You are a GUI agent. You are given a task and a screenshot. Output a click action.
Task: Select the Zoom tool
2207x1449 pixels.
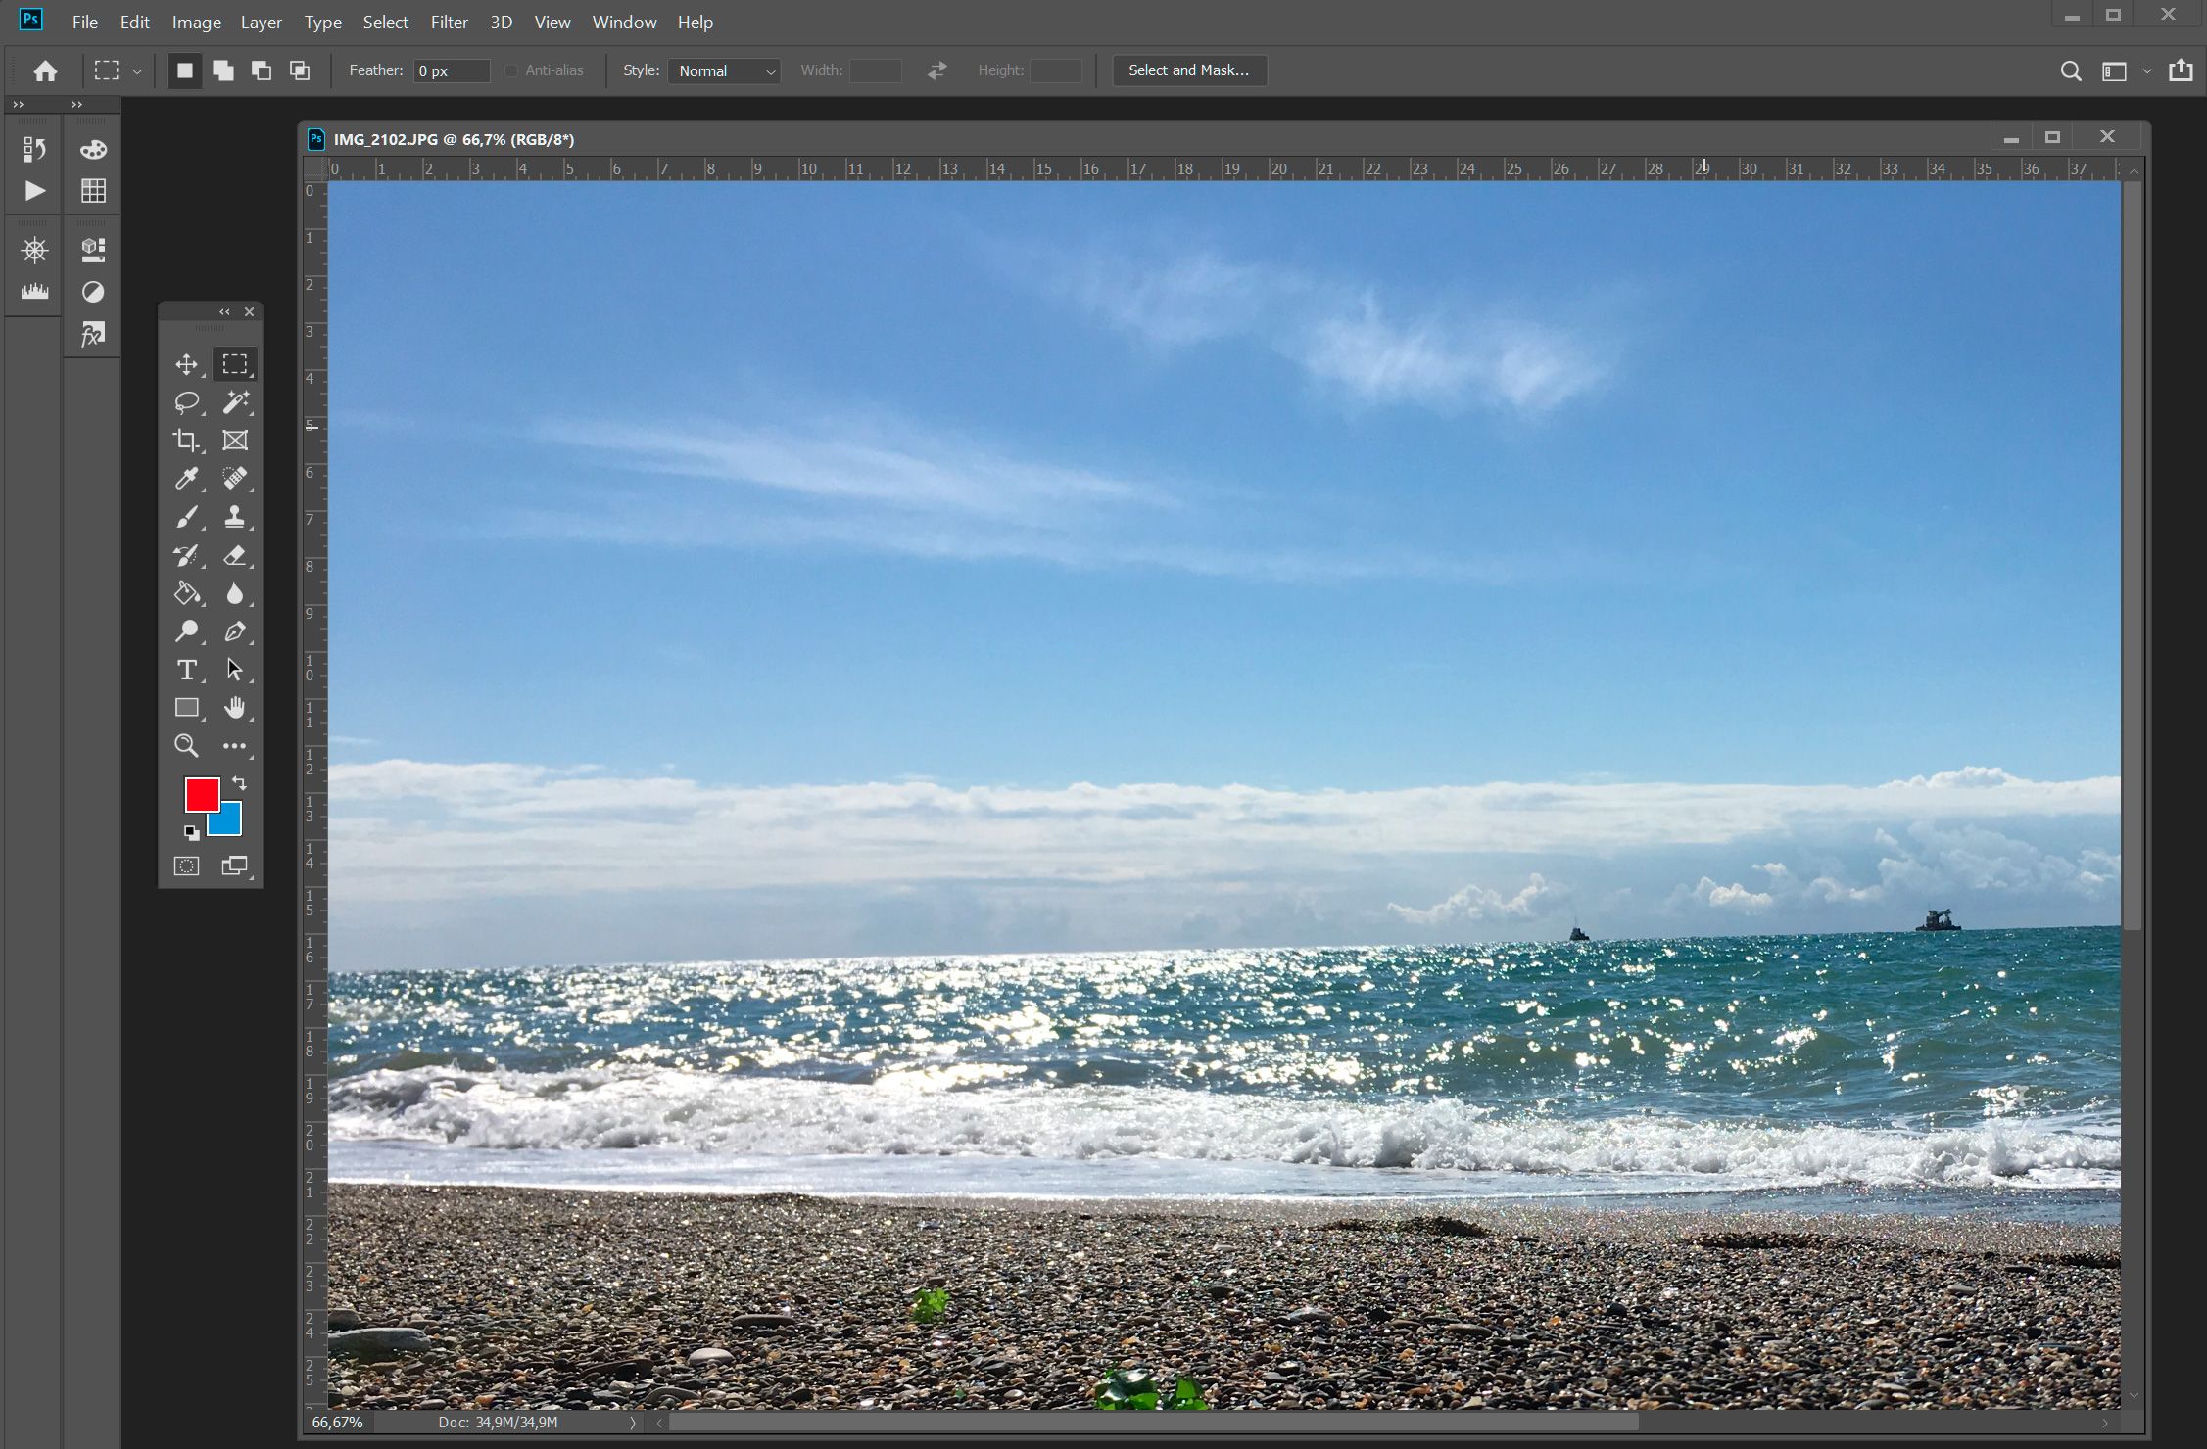tap(186, 744)
